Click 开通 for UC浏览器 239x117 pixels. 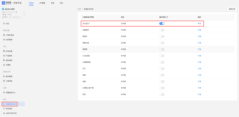[x=199, y=56]
